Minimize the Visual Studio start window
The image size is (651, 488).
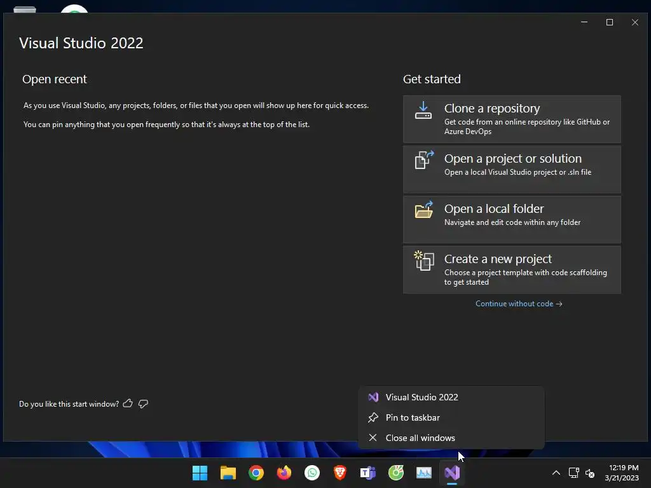click(584, 22)
